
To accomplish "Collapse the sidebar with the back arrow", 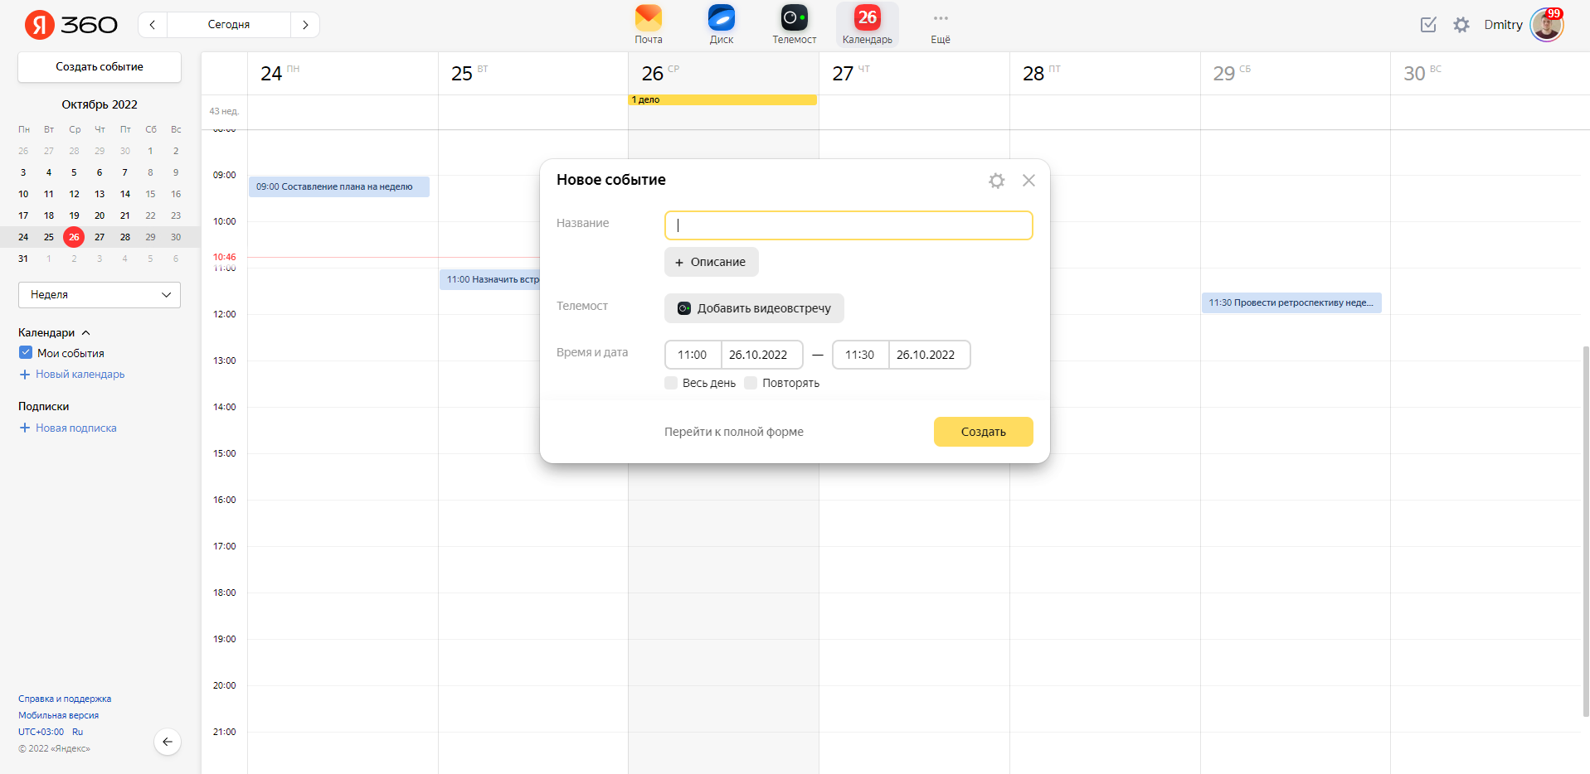I will [168, 742].
